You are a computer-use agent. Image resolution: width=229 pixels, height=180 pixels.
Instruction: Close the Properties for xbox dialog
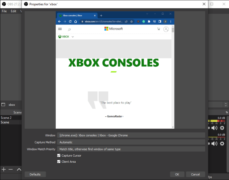[204, 4]
